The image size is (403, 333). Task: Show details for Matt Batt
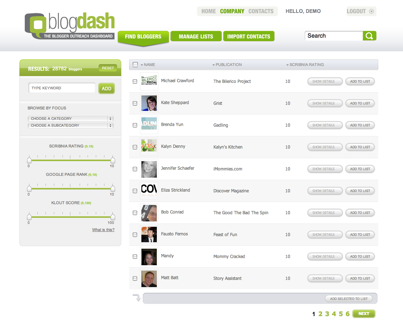coord(325,278)
